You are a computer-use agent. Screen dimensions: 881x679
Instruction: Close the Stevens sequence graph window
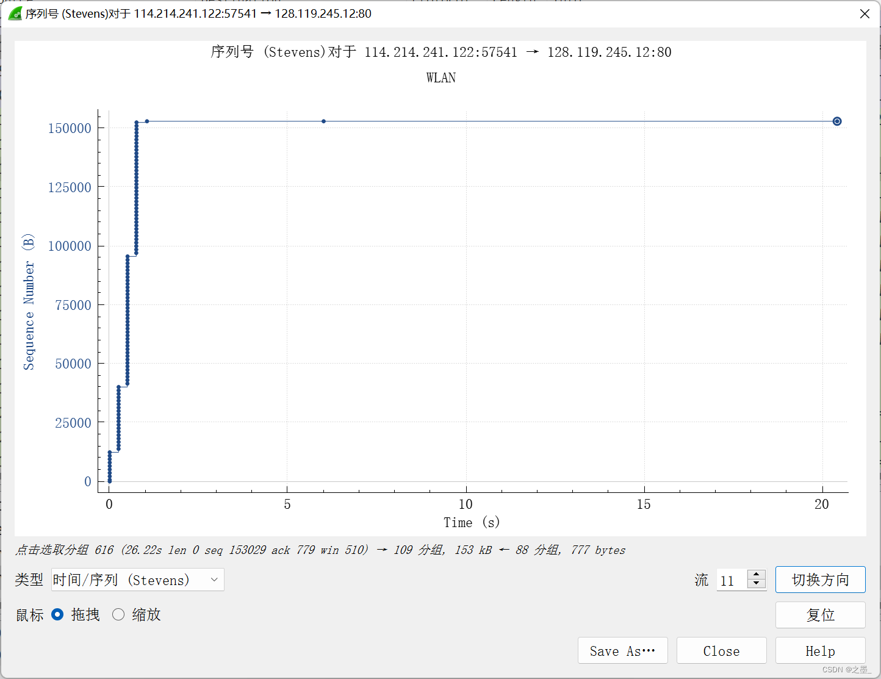tap(865, 13)
